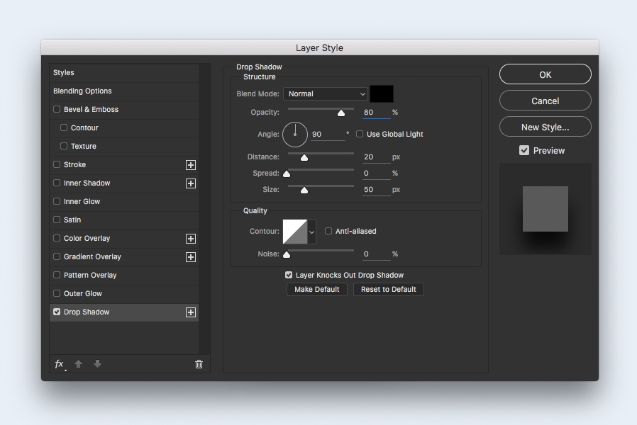
Task: Open the drop shadow color swatch
Action: [381, 93]
